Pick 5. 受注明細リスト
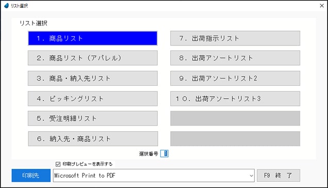Viewport: 328px width, 188px height. tap(93, 118)
